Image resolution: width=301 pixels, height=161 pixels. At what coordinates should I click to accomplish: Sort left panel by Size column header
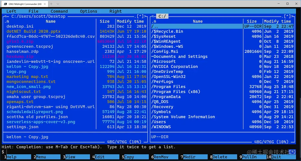(105, 21)
